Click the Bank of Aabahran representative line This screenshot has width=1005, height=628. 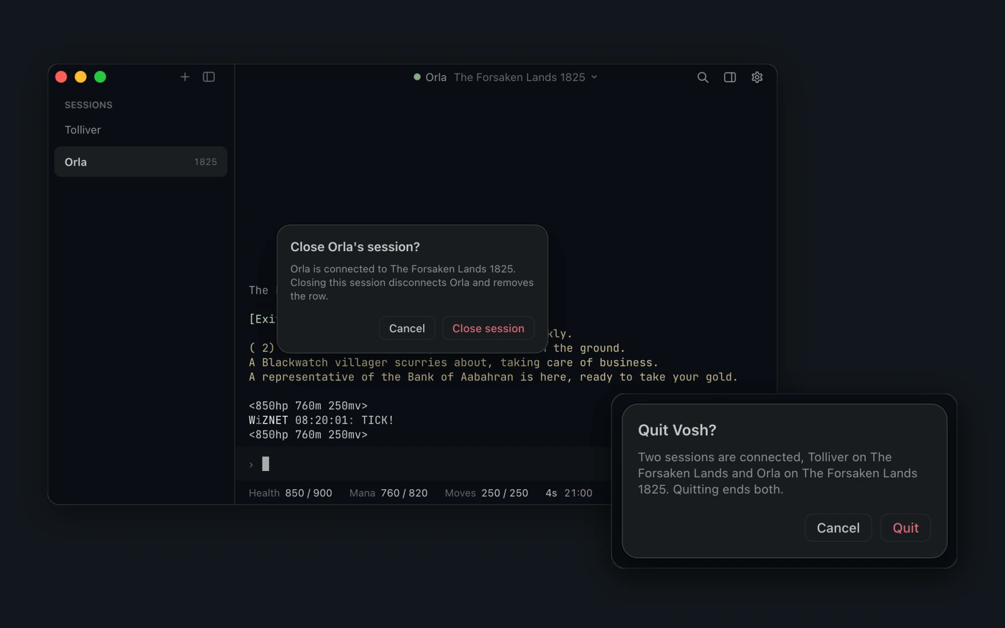click(x=493, y=377)
